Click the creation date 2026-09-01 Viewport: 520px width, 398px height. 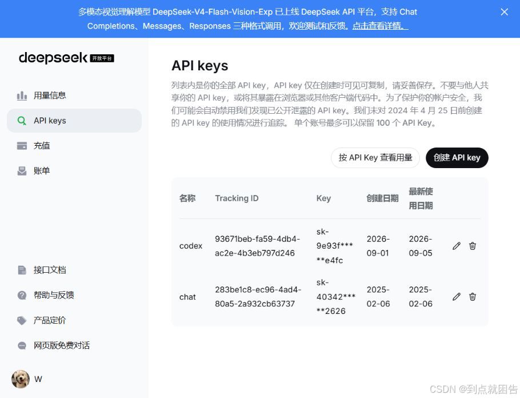(x=378, y=246)
